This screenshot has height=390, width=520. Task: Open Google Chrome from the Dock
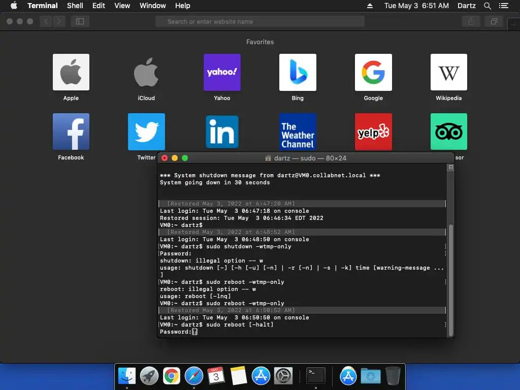click(172, 376)
